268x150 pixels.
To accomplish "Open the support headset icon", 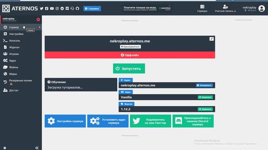I will 72,8.
